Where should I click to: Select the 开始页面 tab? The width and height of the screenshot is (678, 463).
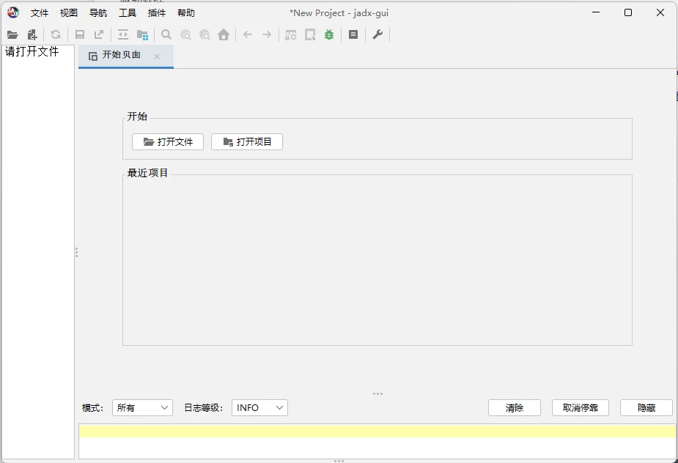(x=121, y=56)
